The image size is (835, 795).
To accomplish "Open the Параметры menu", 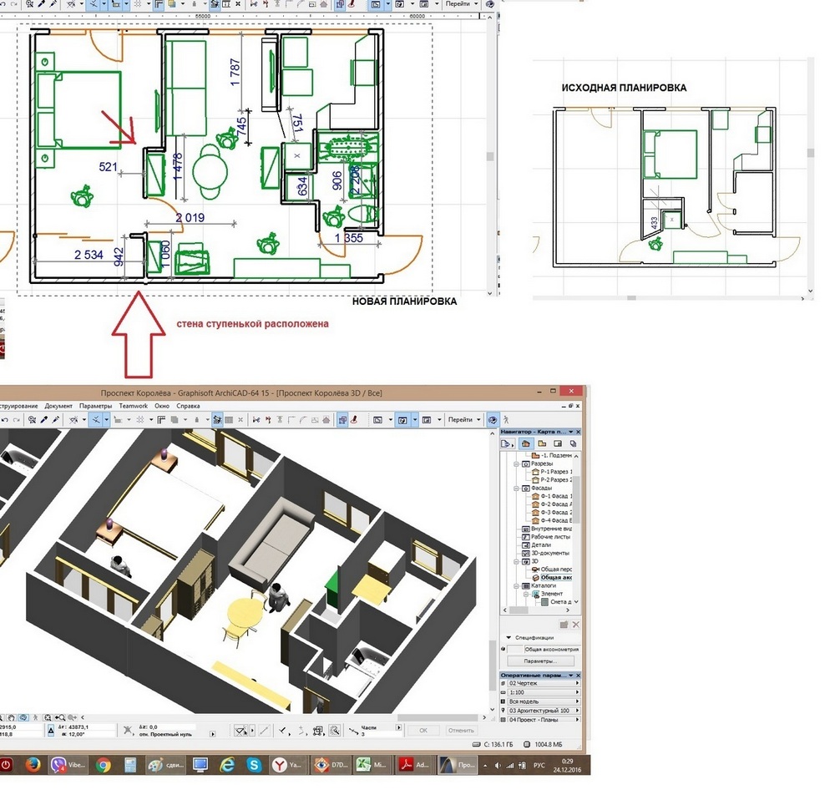I will [96, 406].
